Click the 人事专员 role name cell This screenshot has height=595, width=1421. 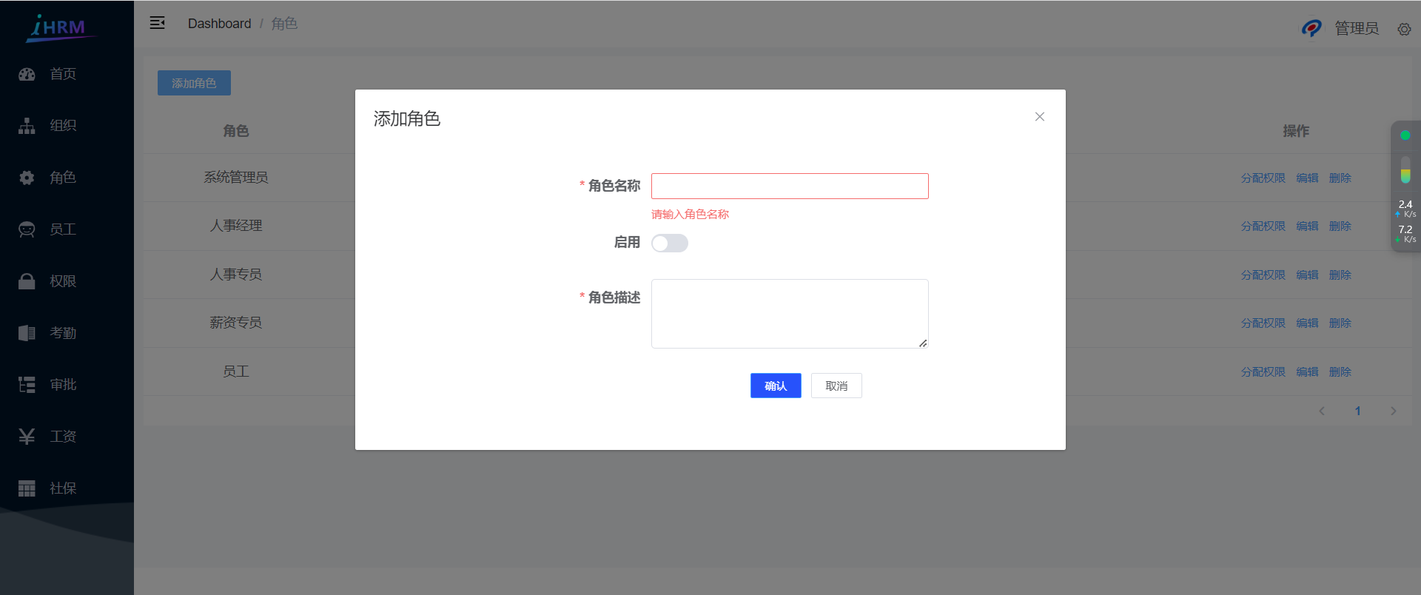point(236,275)
